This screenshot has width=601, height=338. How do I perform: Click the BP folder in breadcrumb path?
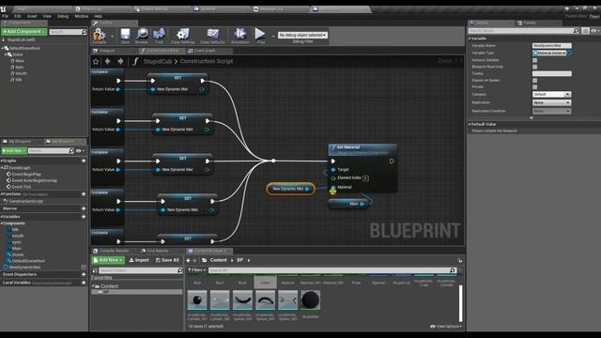click(240, 260)
